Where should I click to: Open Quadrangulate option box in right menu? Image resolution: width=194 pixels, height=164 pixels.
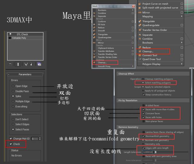(x=182, y=25)
